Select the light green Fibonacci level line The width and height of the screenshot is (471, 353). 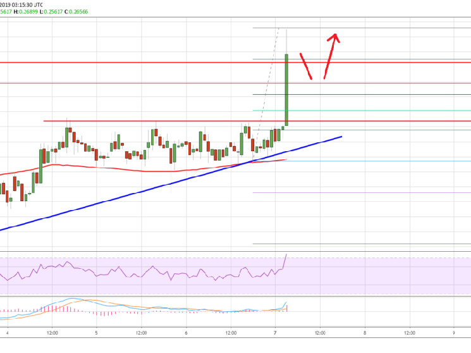click(x=362, y=110)
